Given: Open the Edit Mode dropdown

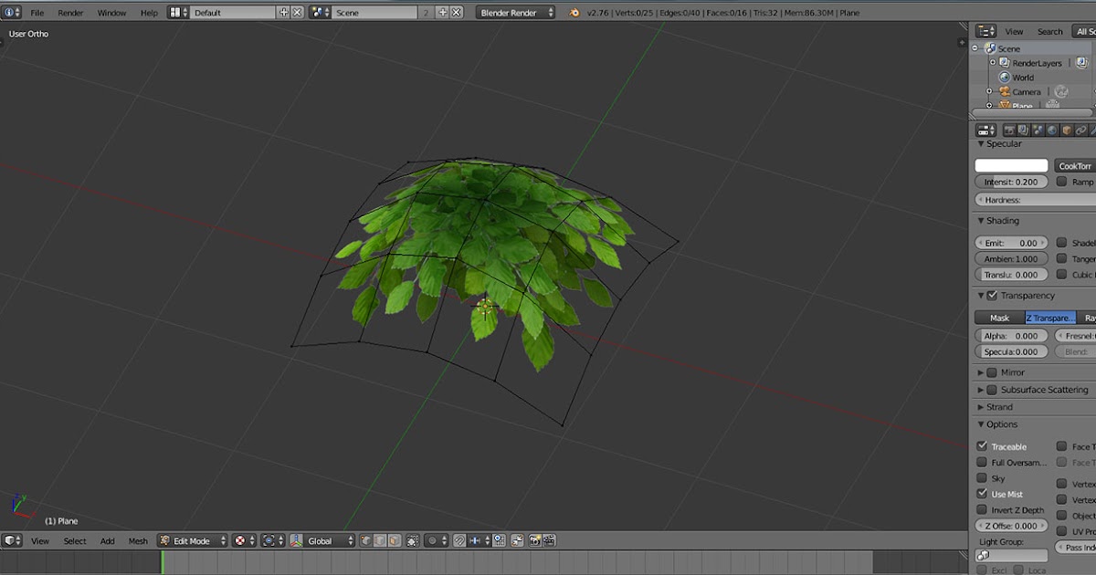Looking at the screenshot, I should pyautogui.click(x=192, y=540).
